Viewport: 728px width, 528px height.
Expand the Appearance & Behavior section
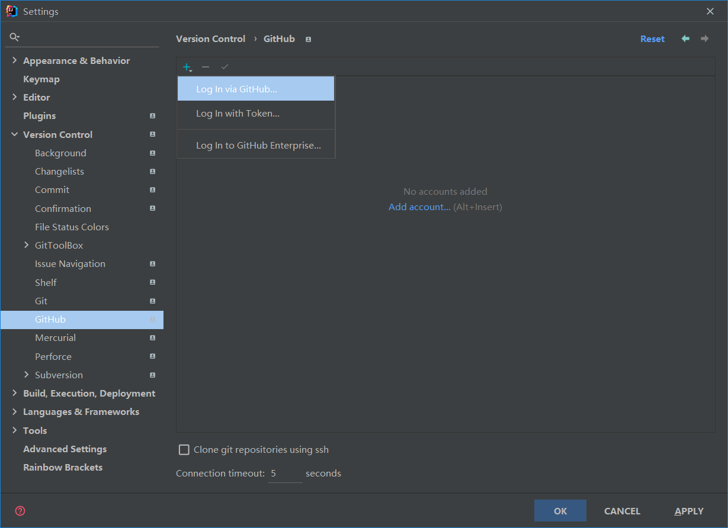tap(15, 60)
